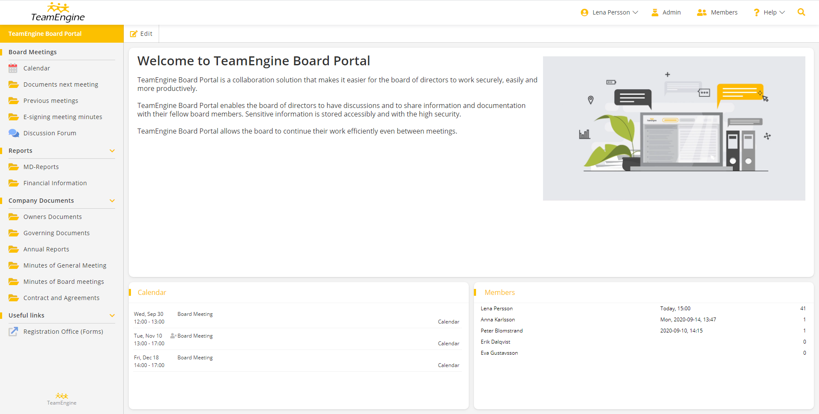Open the Useful links section header
Screen dimensions: 819x414
coord(26,315)
